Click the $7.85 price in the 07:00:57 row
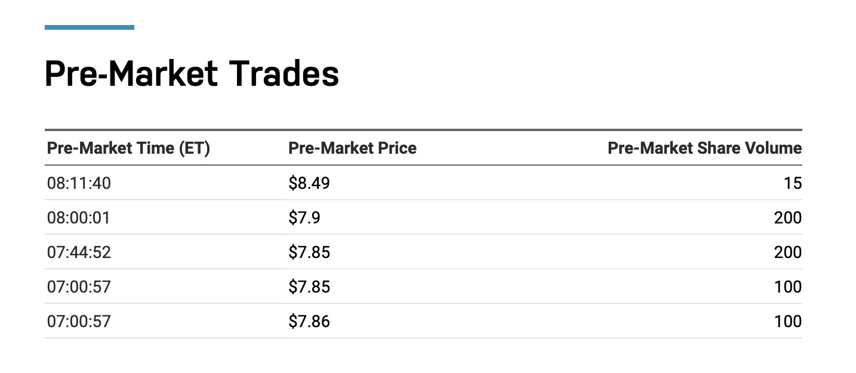Viewport: 856px width, 373px height. tap(309, 287)
